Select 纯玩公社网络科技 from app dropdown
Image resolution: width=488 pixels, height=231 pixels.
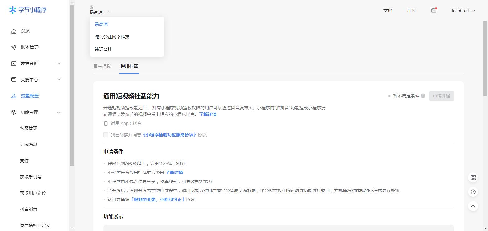pos(112,37)
